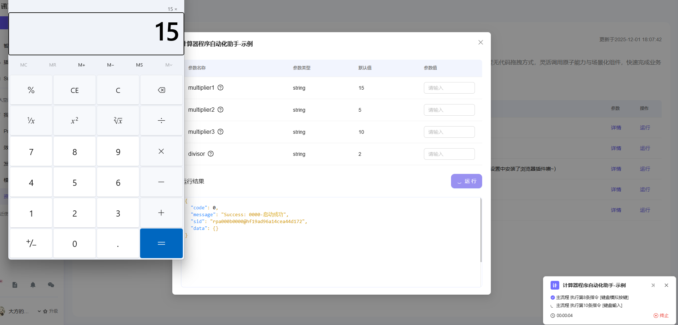Collapse the automation progress popup

coord(653,285)
